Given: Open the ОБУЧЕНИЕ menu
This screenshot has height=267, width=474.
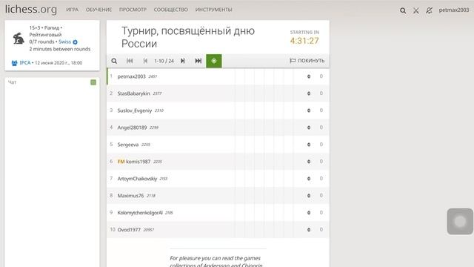Looking at the screenshot, I should point(99,10).
